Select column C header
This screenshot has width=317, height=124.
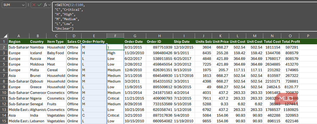56,36
